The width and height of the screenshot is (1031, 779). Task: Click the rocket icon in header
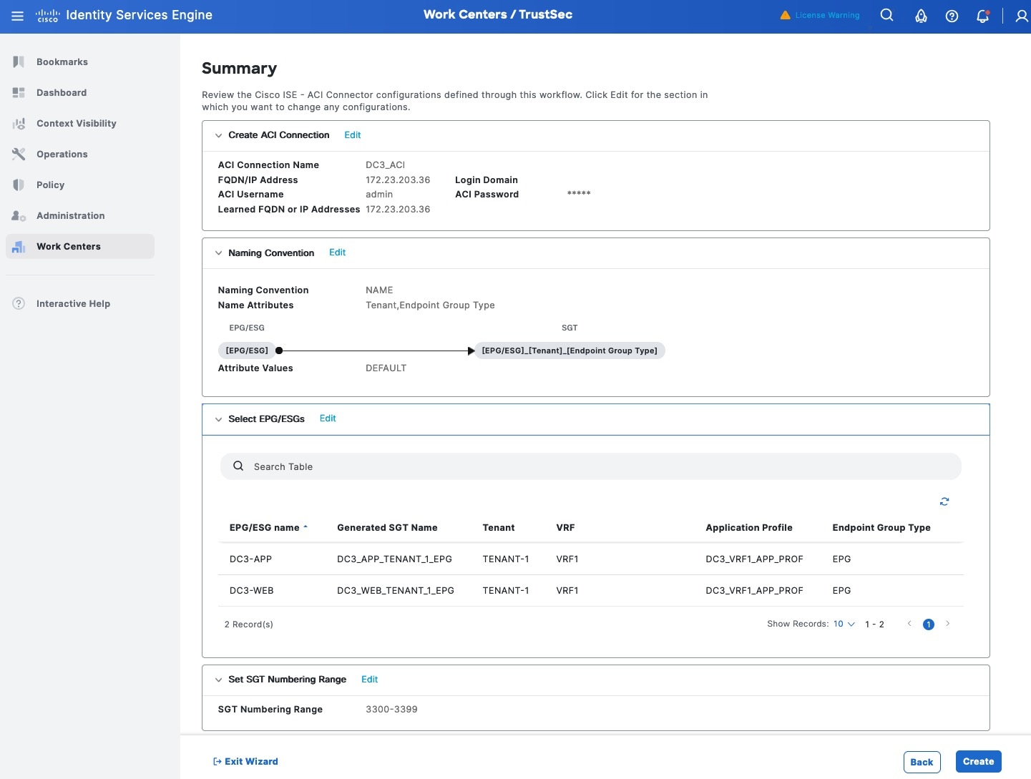921,16
